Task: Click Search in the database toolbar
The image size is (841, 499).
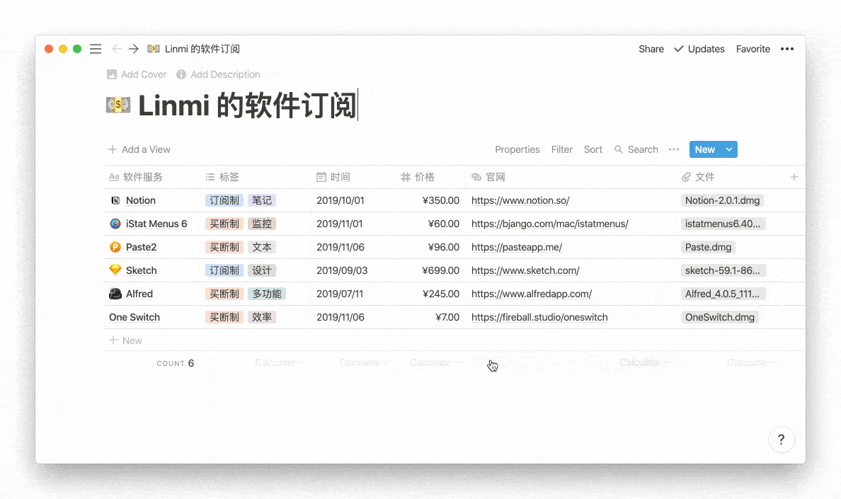Action: [636, 149]
